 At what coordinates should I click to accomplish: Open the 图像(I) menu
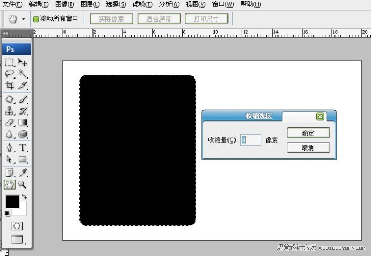click(65, 4)
